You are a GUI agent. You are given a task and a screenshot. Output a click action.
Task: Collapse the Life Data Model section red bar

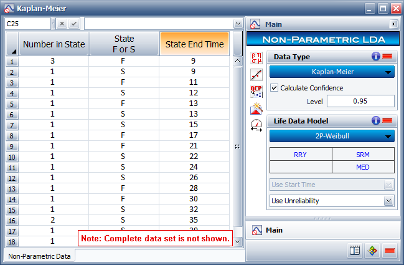(387, 121)
